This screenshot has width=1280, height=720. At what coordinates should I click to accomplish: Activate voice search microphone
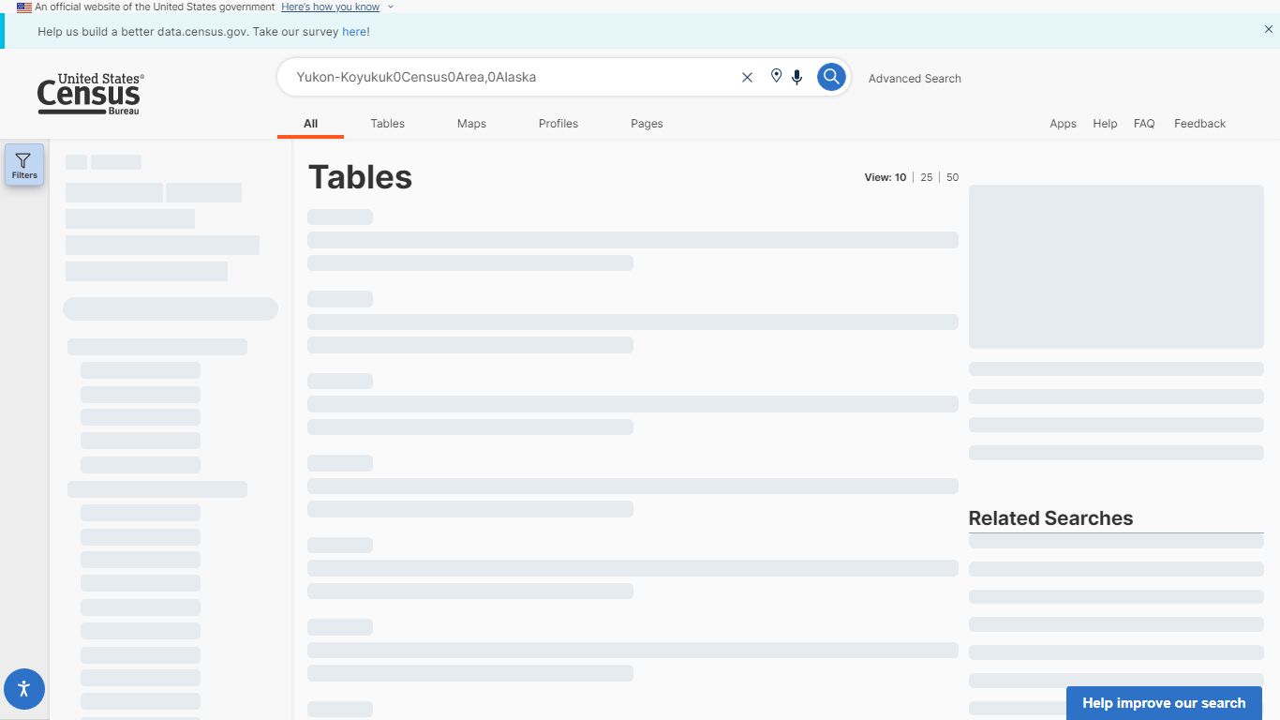click(x=796, y=77)
